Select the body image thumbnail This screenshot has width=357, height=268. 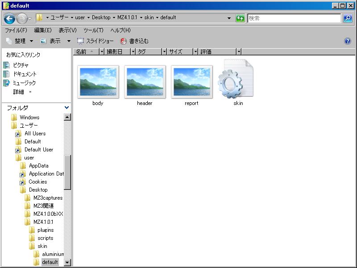(98, 82)
